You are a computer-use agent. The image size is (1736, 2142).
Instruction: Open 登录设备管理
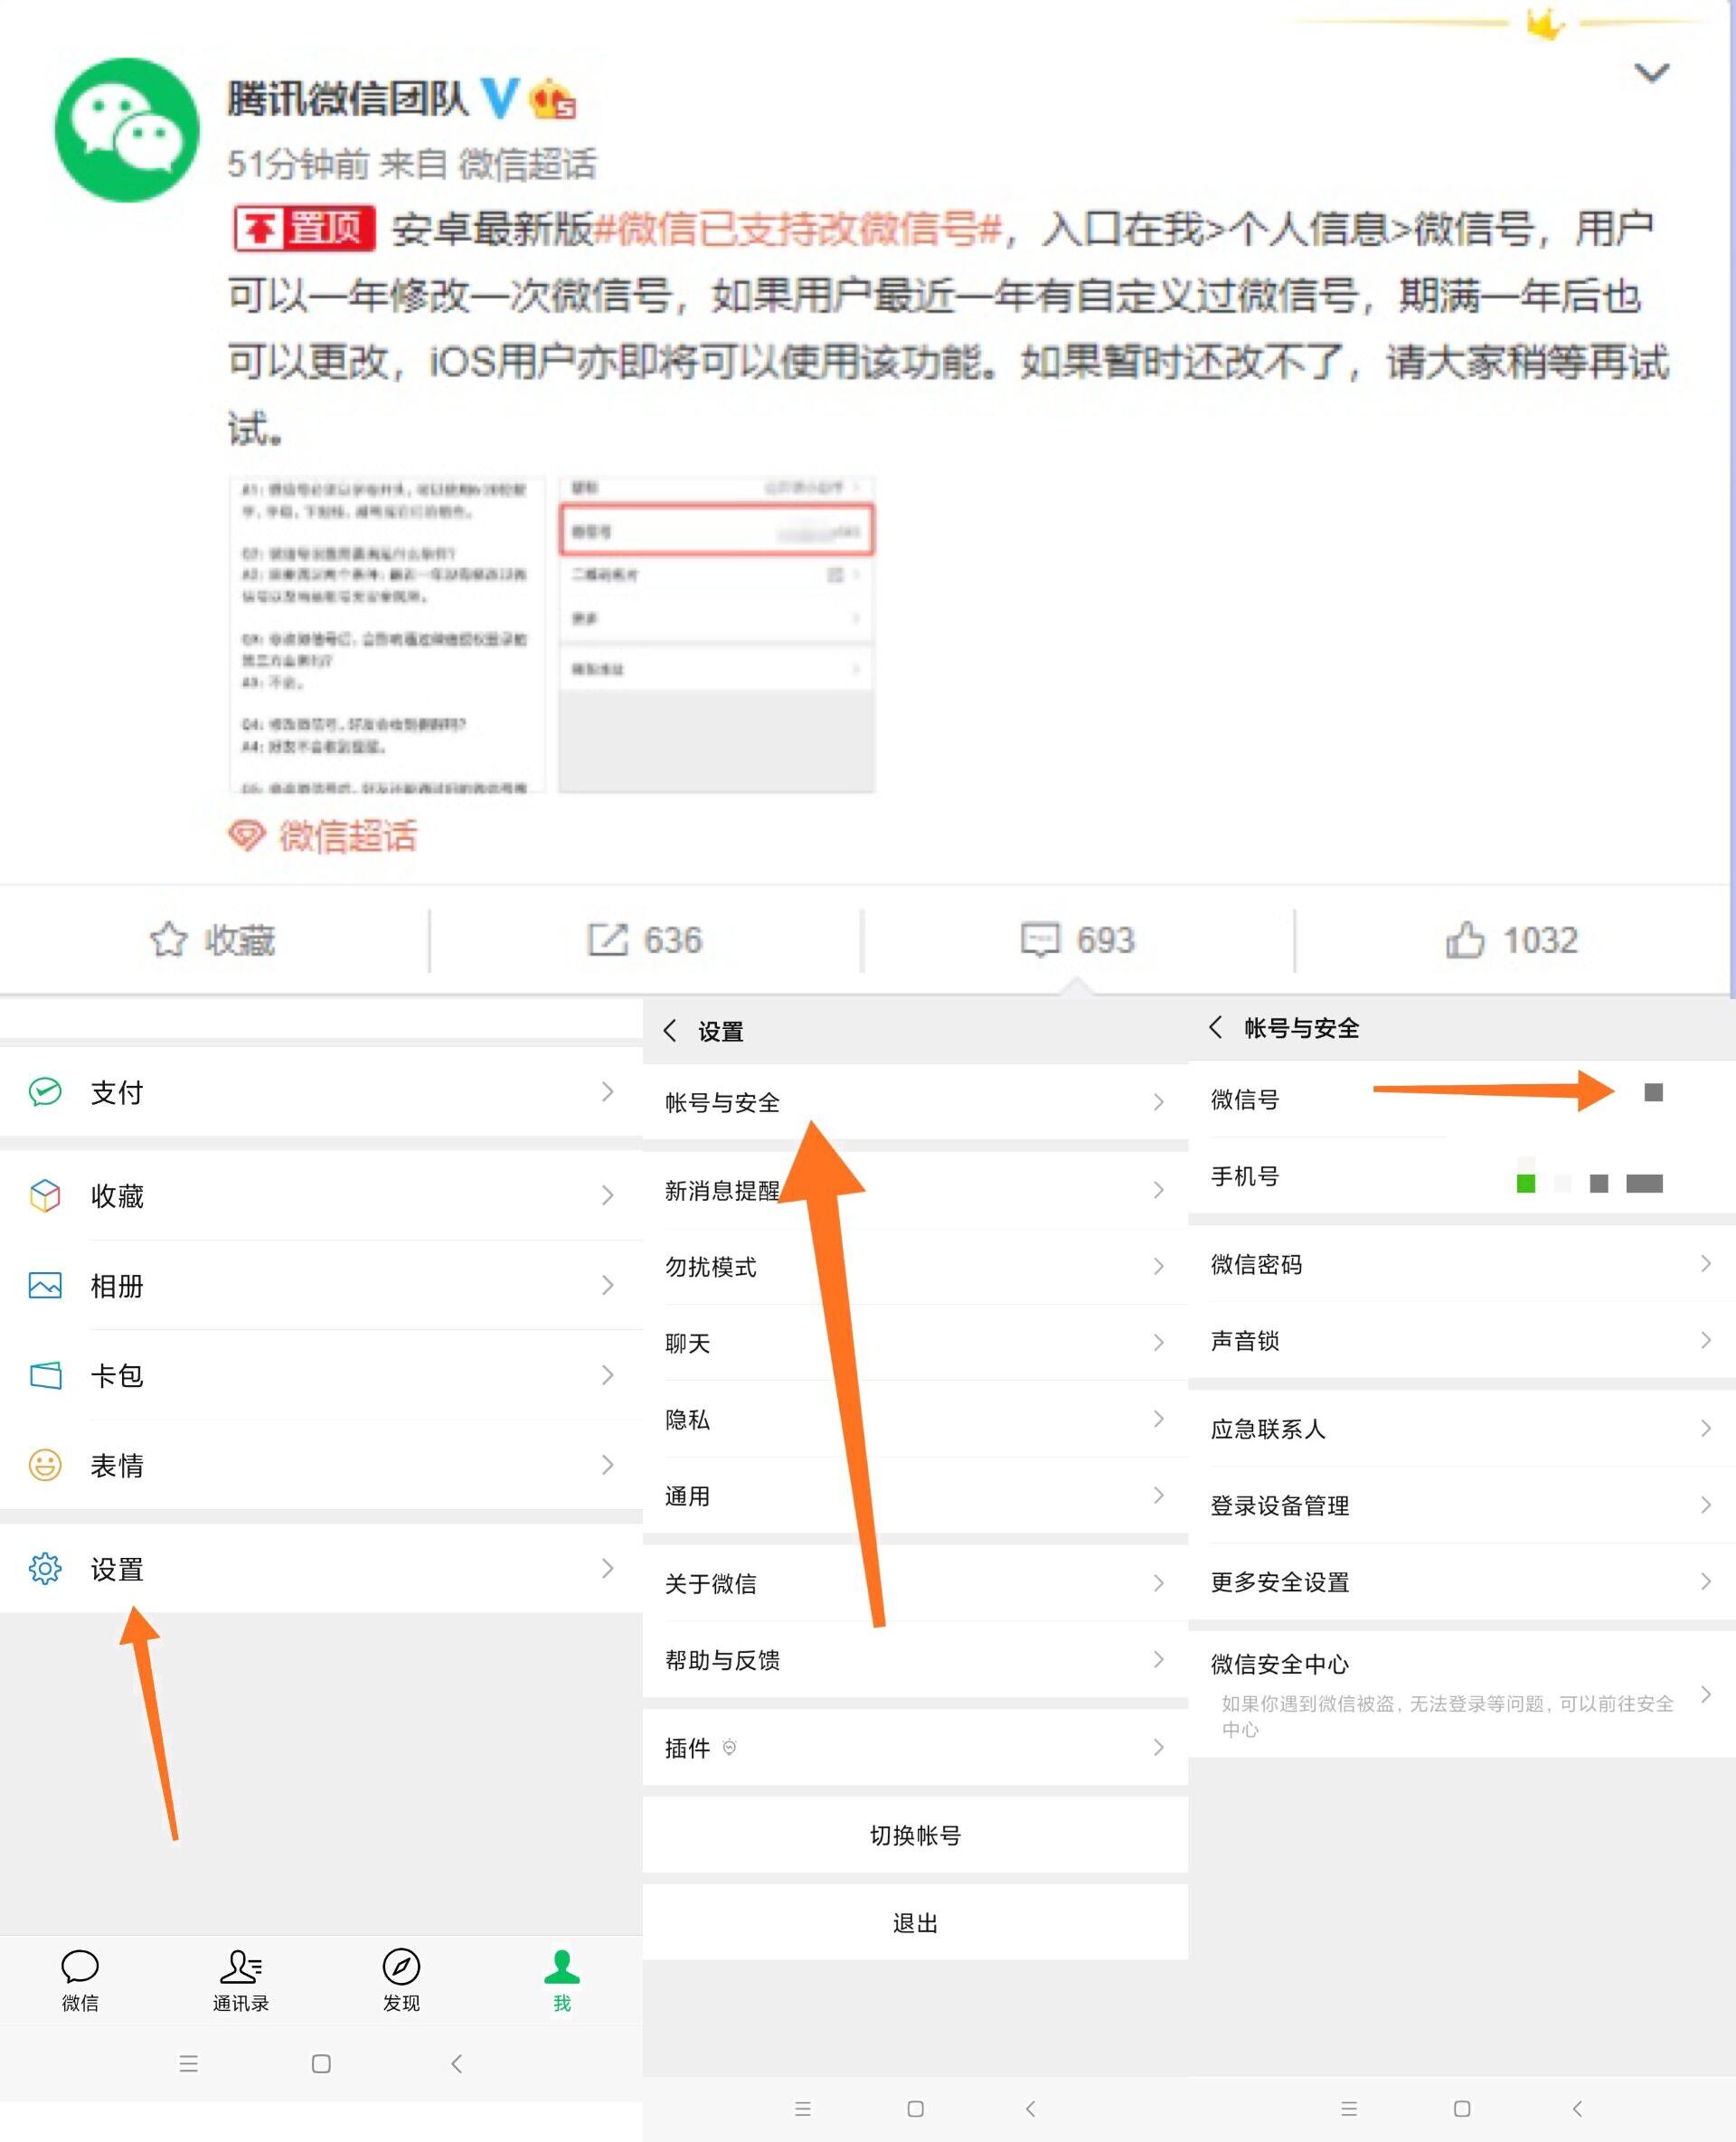[x=1462, y=1505]
